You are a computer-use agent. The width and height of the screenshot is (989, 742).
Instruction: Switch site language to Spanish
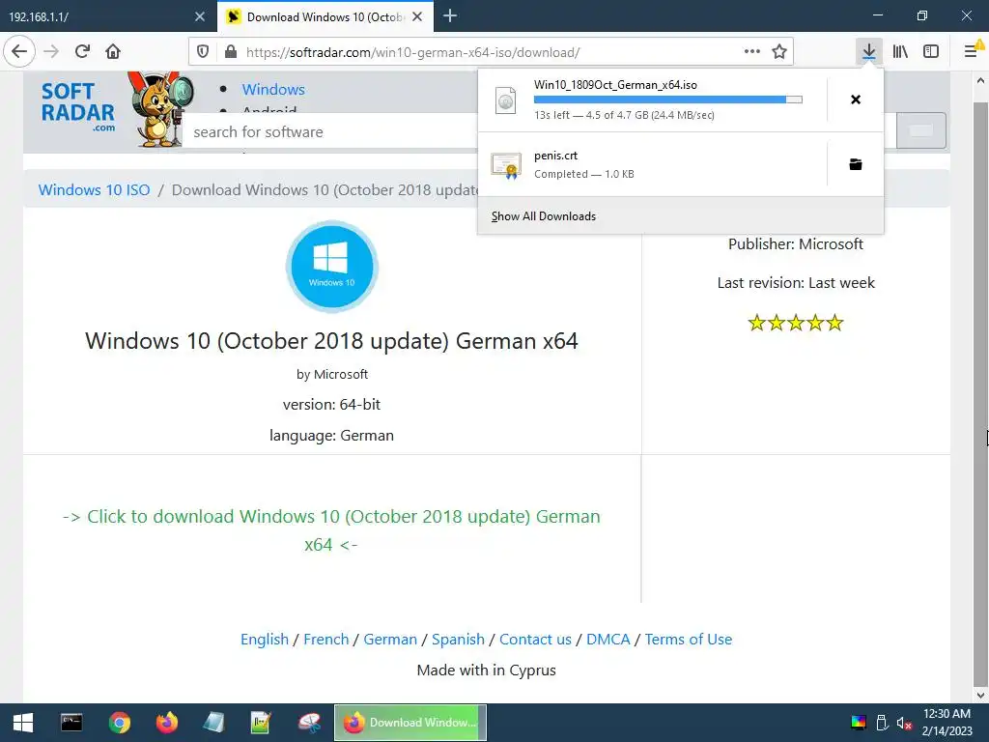click(458, 640)
